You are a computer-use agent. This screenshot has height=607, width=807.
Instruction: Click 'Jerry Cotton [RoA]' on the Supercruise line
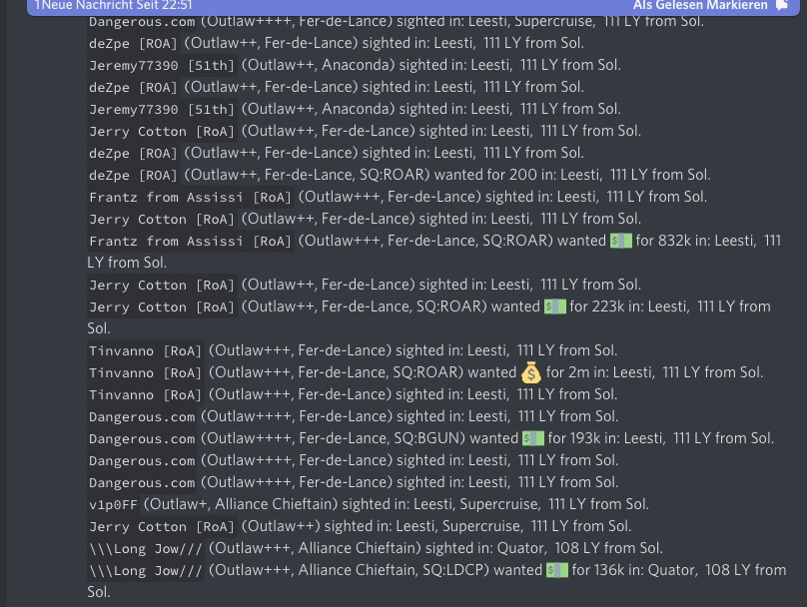(x=162, y=526)
